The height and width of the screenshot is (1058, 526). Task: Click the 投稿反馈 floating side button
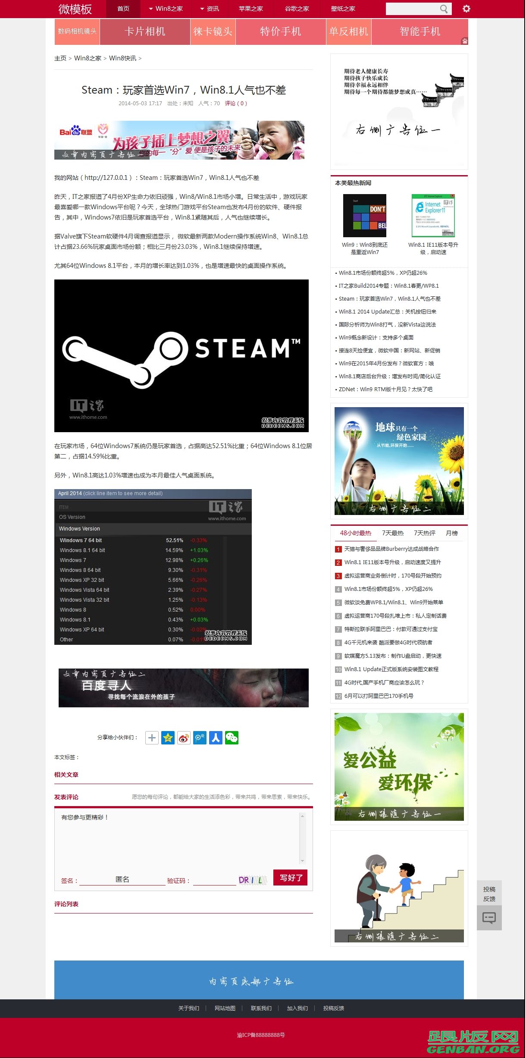click(489, 894)
